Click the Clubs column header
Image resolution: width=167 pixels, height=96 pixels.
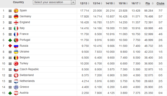click(x=160, y=3)
